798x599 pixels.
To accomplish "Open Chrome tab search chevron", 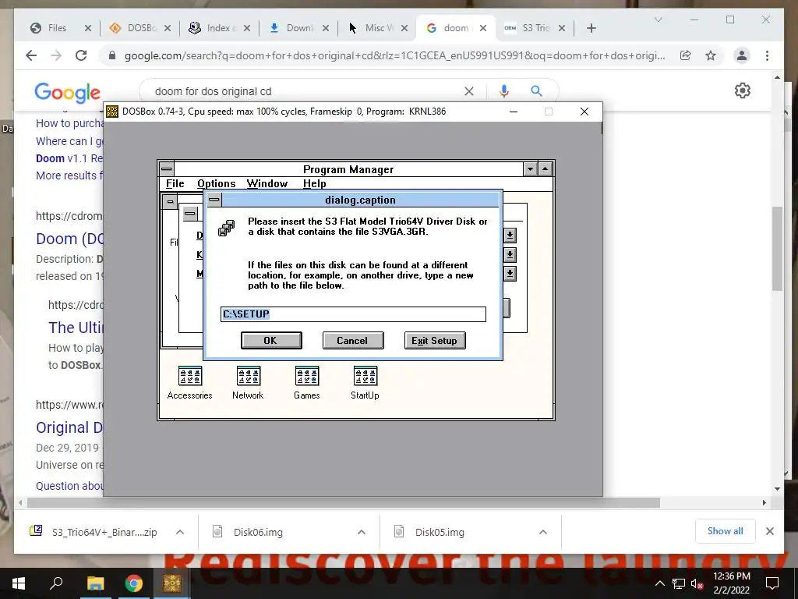I will pos(658,19).
